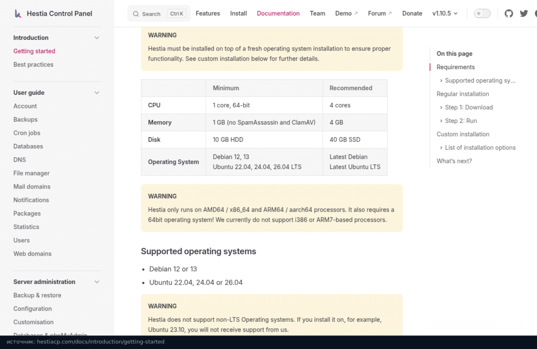Jump to Step 1: Download section
The height and width of the screenshot is (349, 537).
click(x=469, y=107)
